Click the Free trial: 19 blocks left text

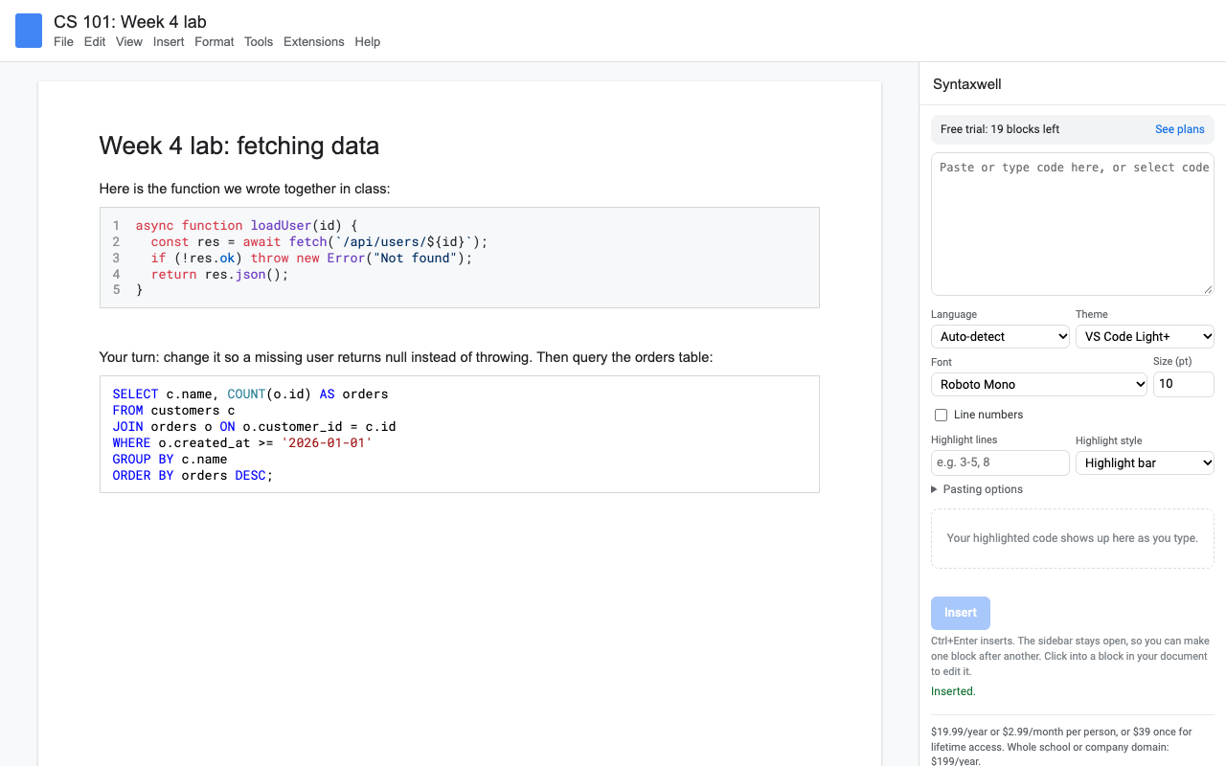coord(1000,129)
